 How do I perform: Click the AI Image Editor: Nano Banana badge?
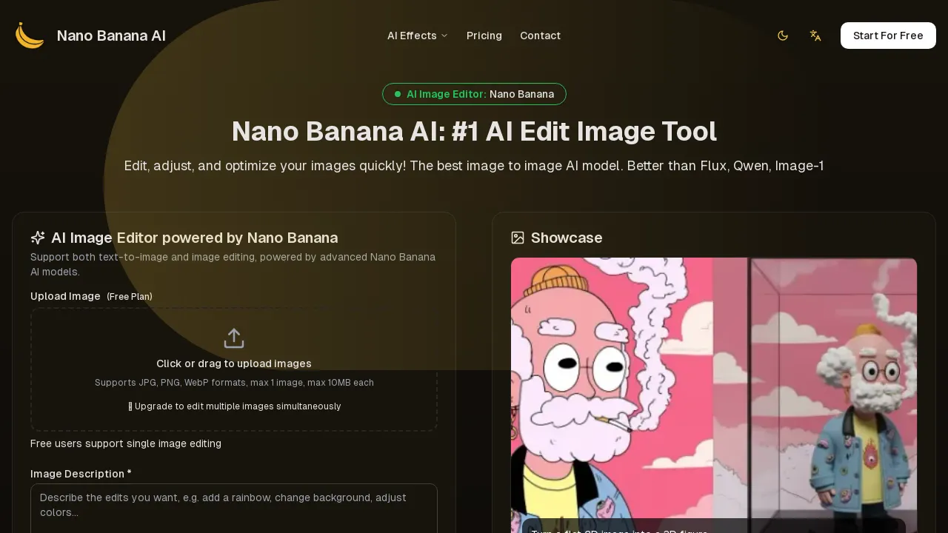(474, 94)
